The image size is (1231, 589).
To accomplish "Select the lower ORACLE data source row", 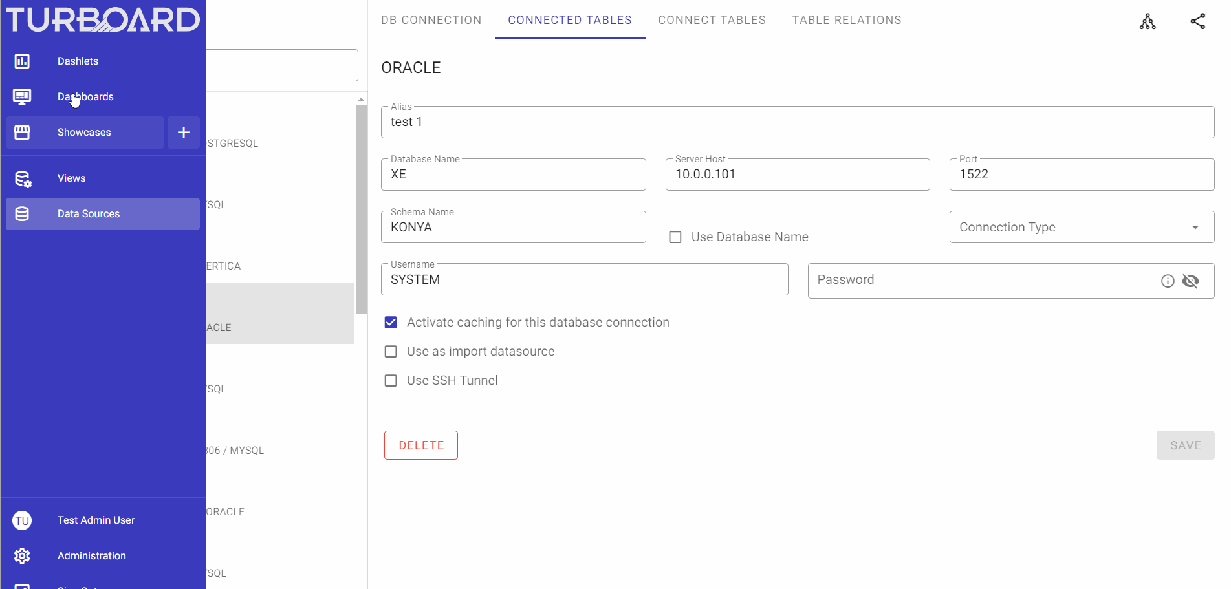I will coord(280,498).
